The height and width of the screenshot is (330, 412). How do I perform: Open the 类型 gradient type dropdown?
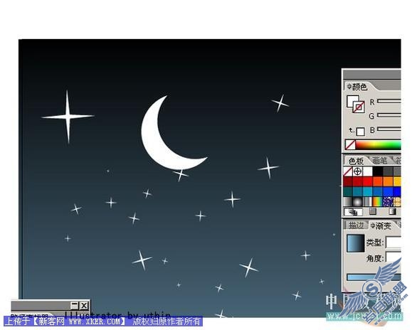[393, 242]
